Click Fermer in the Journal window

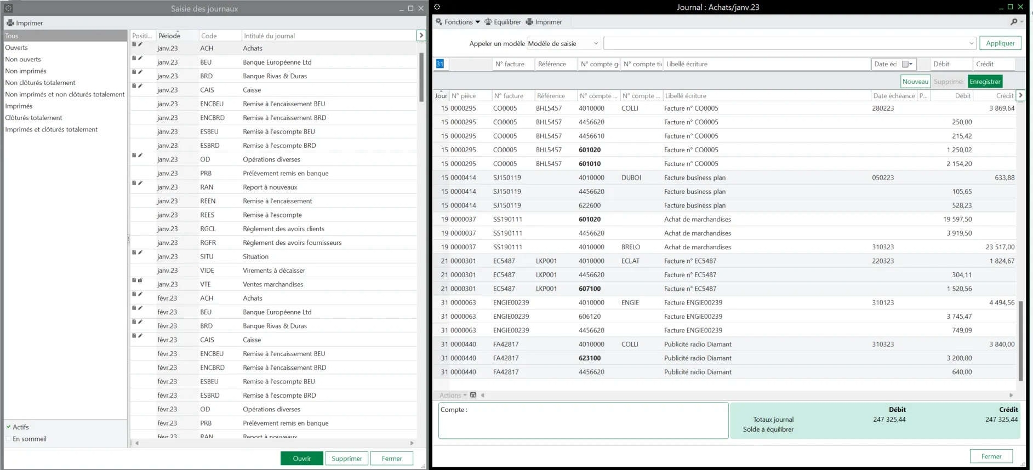[x=991, y=456]
